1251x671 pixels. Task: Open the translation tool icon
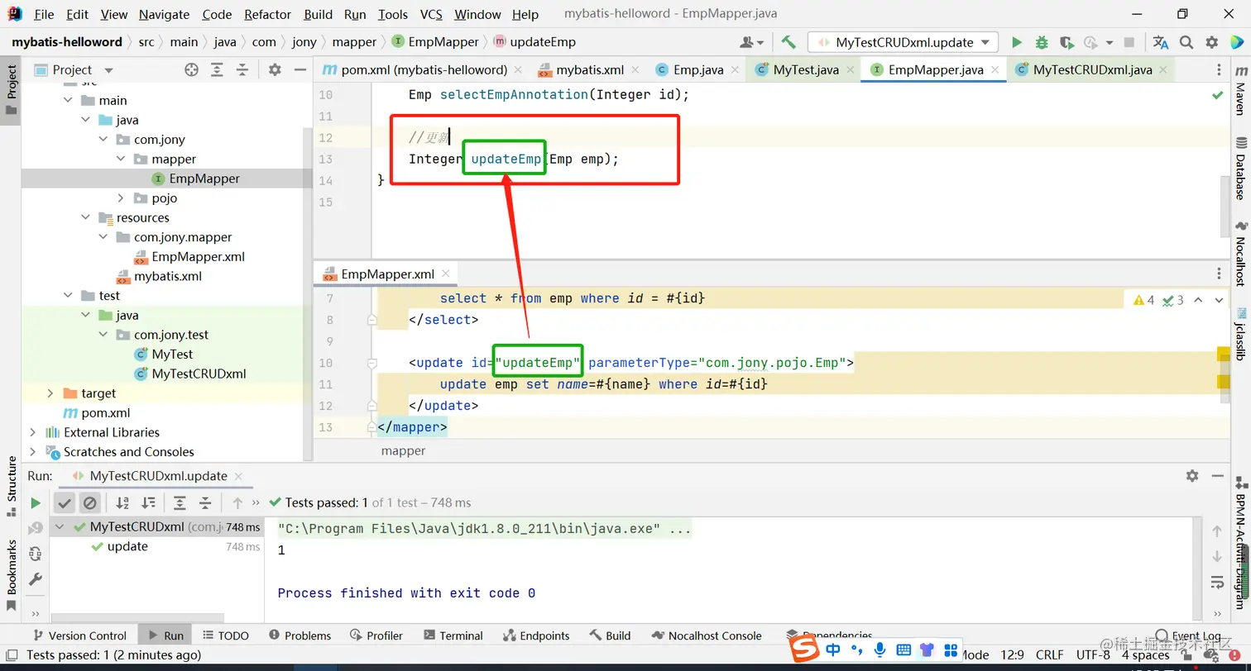[1161, 42]
